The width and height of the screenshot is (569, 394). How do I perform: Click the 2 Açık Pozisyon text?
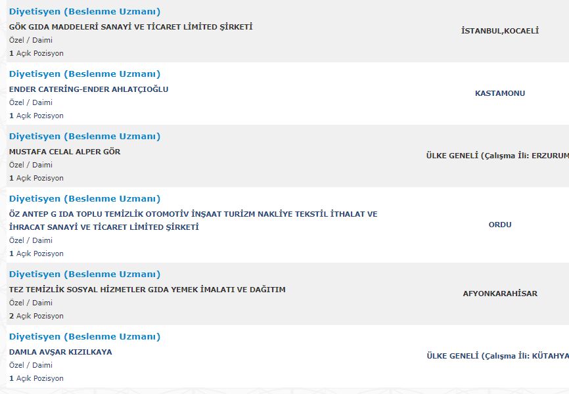36,316
